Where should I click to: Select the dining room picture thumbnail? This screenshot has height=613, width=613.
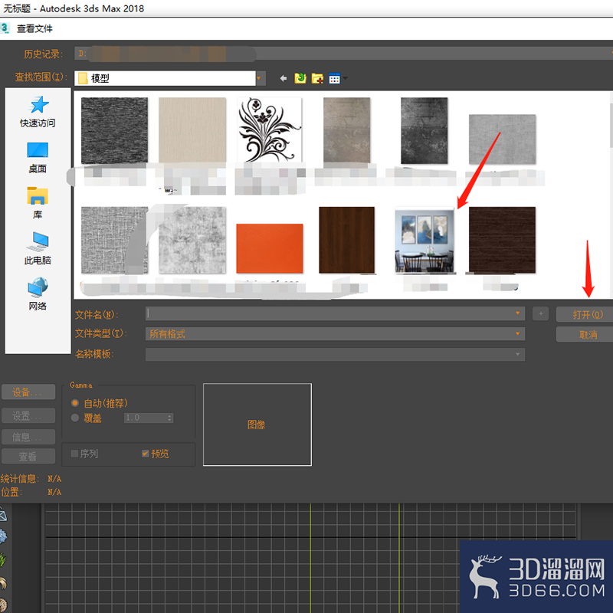[x=425, y=241]
